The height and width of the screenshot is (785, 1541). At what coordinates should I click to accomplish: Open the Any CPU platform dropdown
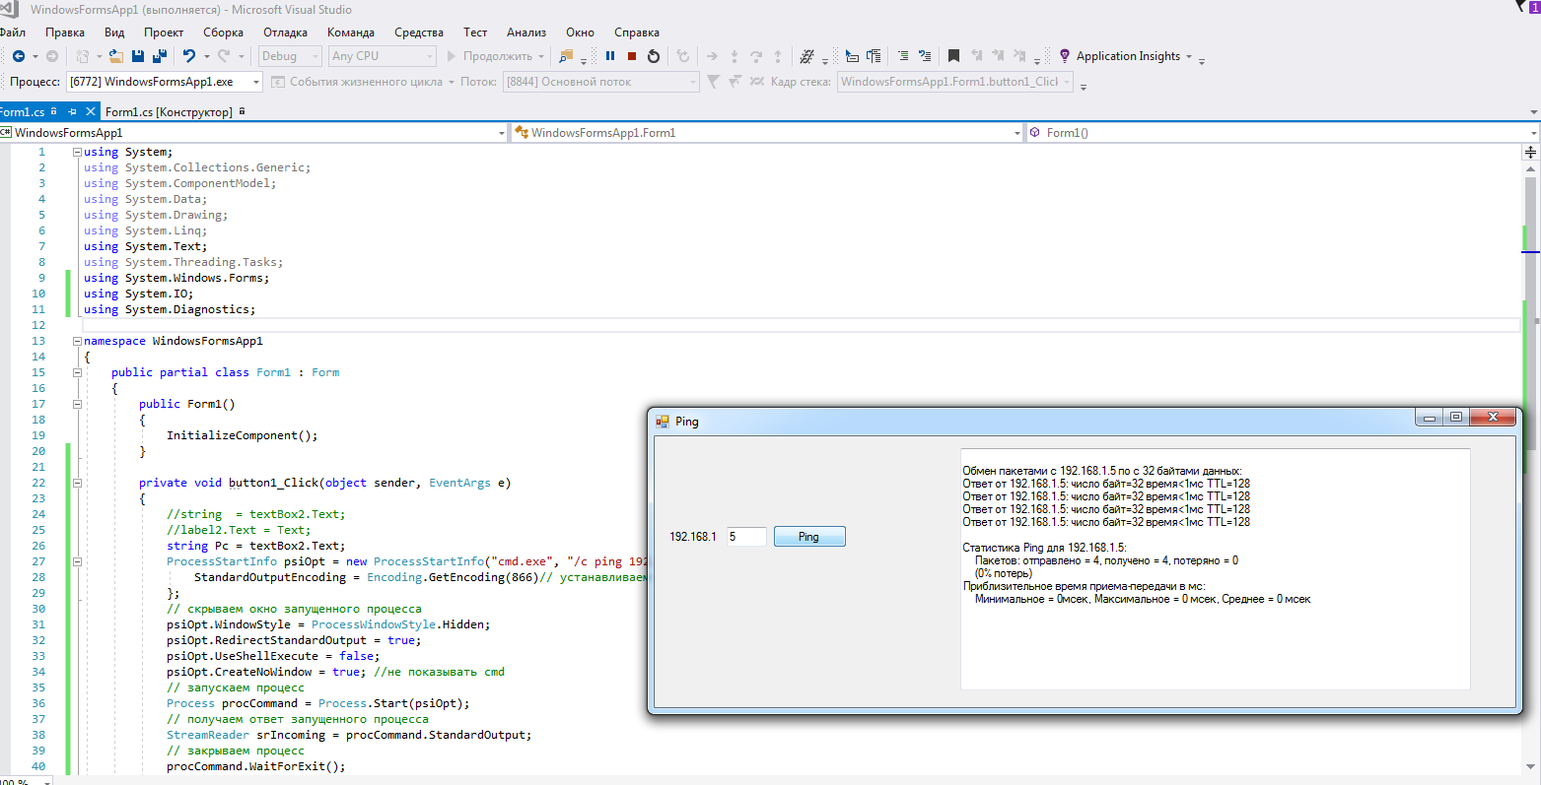(x=382, y=56)
